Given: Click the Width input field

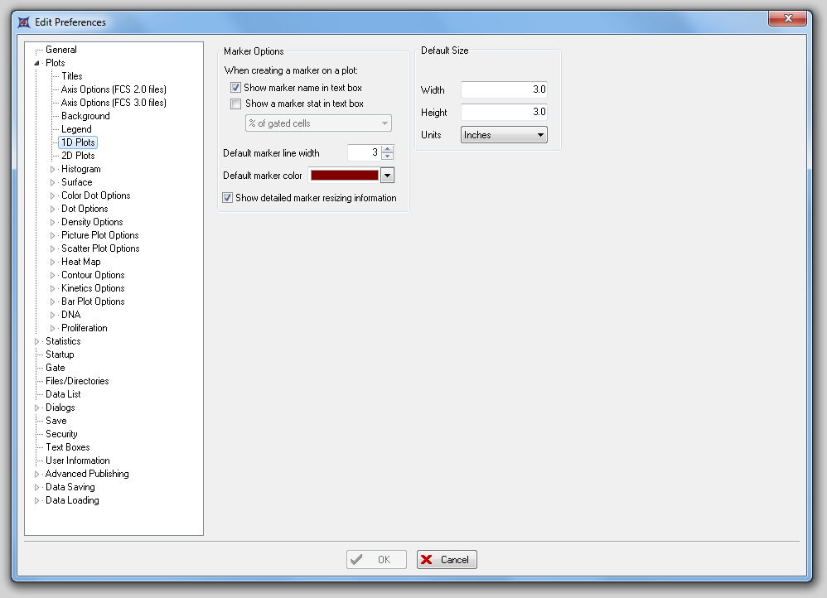Looking at the screenshot, I should [x=504, y=89].
